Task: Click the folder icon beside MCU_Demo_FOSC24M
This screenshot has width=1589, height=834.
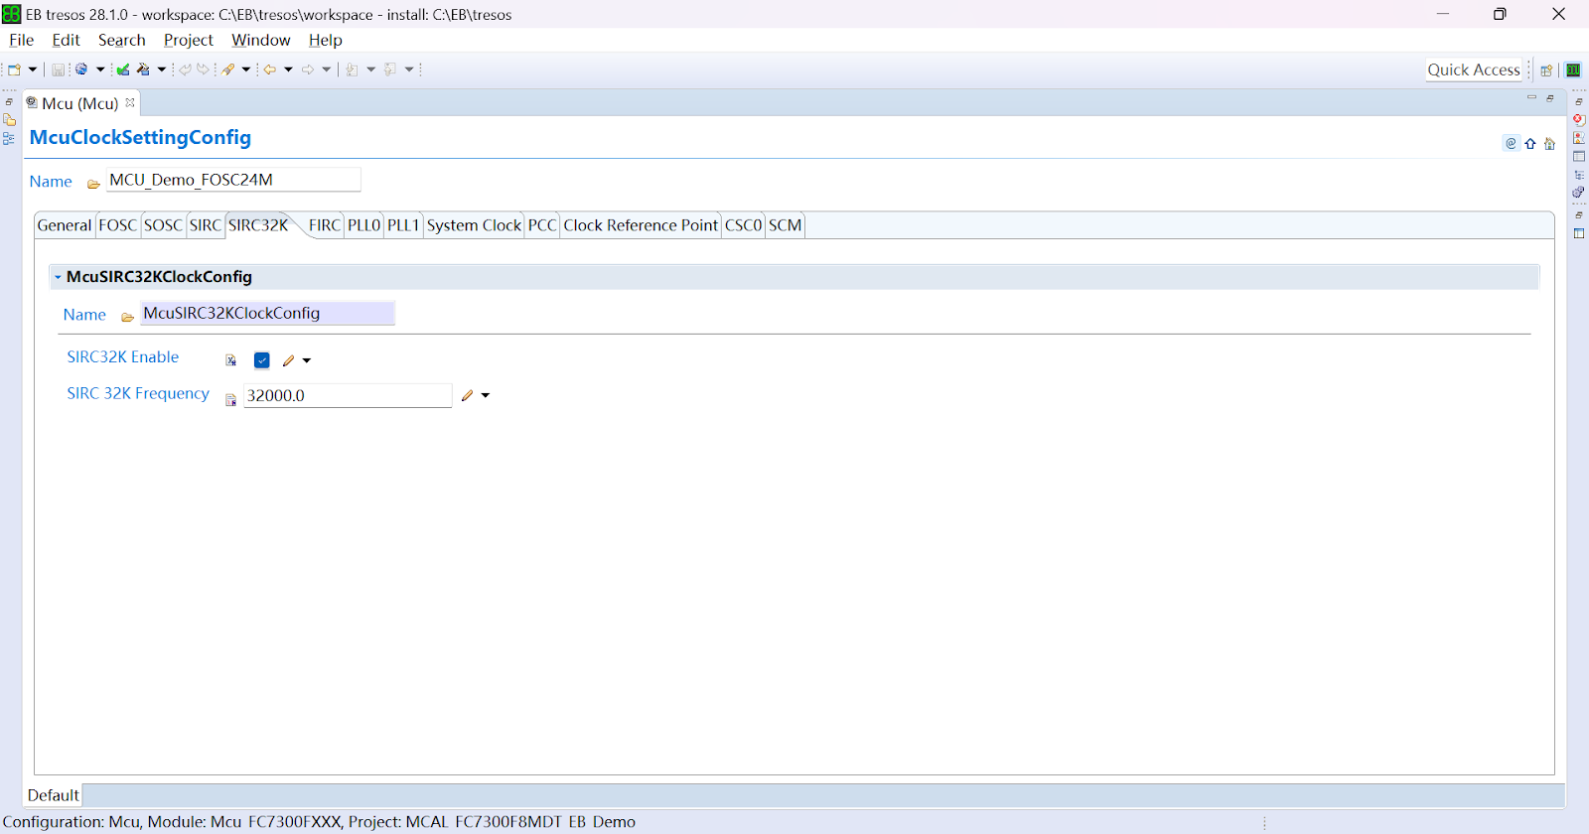Action: point(93,184)
